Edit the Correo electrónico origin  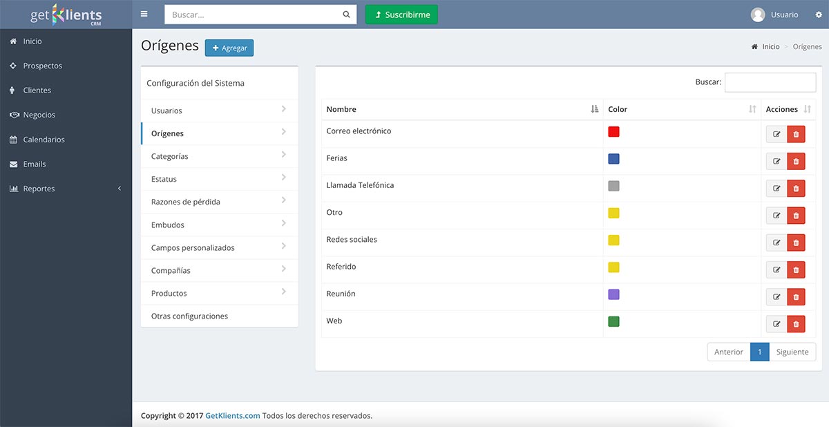(x=776, y=134)
